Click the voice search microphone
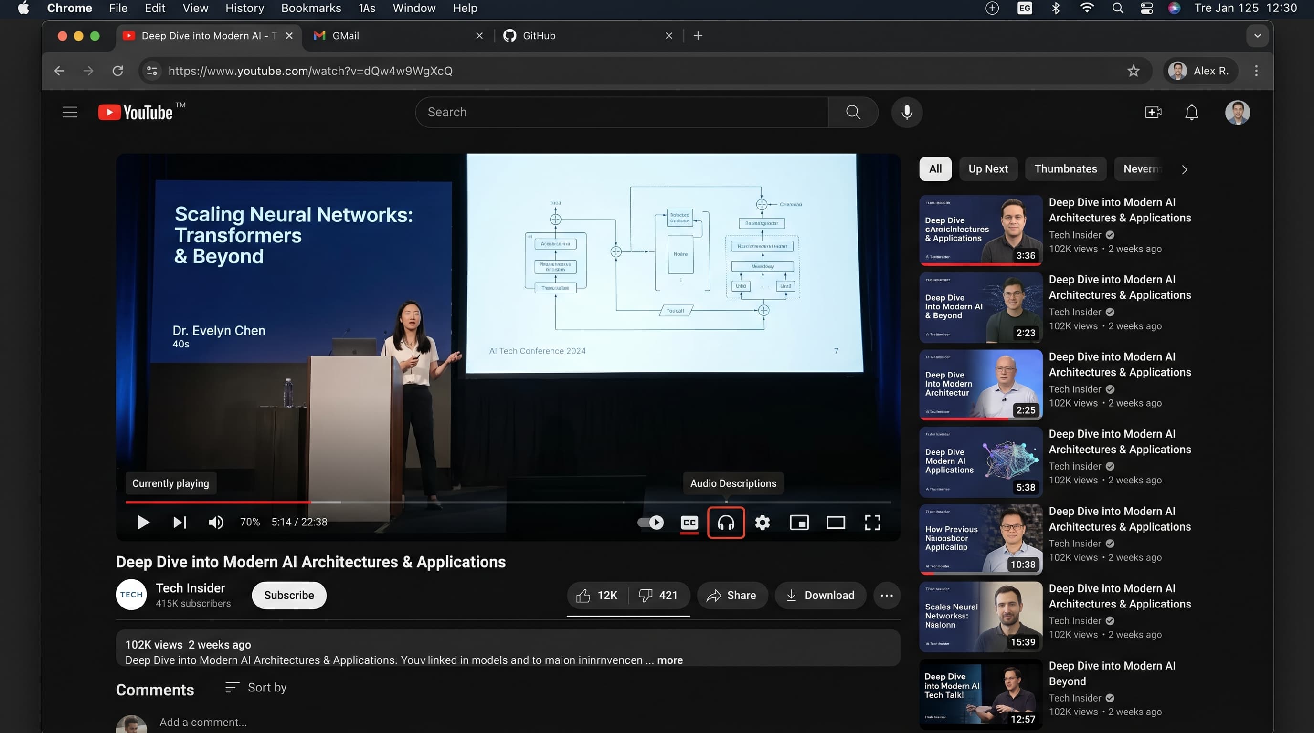1314x733 pixels. click(x=906, y=112)
